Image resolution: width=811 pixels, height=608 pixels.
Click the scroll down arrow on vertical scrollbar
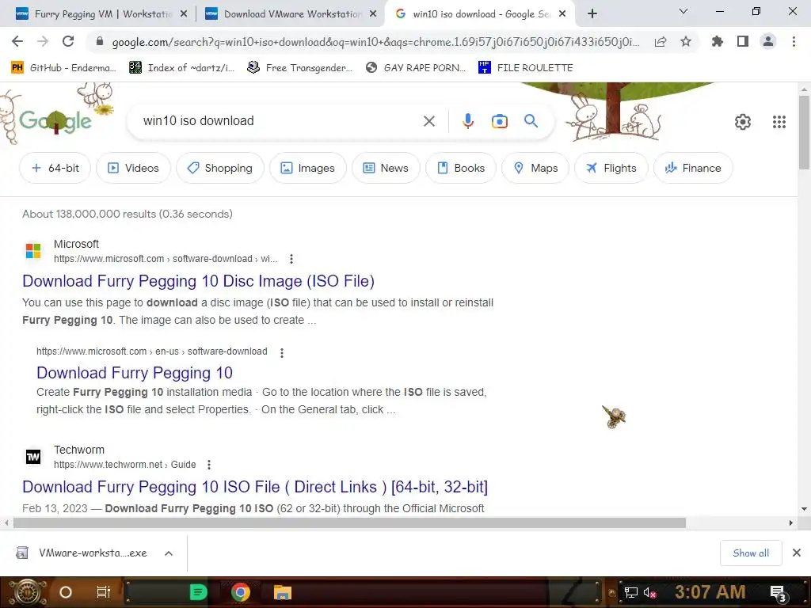[804, 509]
